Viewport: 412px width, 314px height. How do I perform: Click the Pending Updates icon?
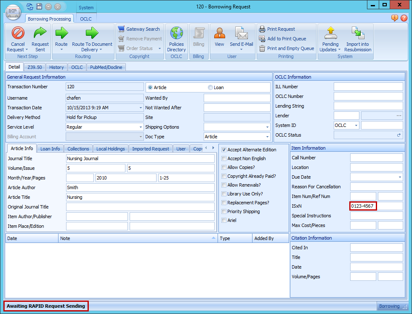click(330, 33)
